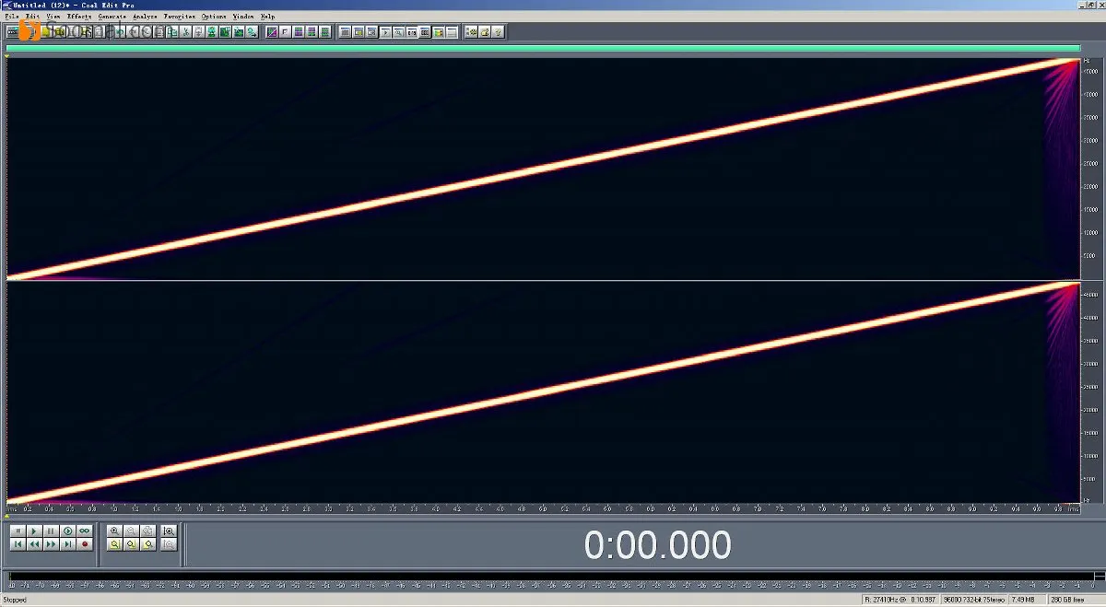
Task: Click the scissors cut icon in toolbar
Action: (x=185, y=31)
